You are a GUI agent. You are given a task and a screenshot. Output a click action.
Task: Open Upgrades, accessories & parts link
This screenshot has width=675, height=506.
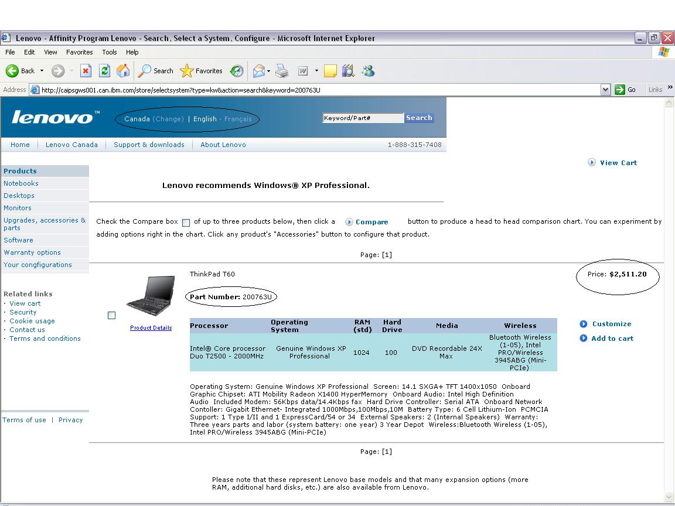click(x=45, y=224)
